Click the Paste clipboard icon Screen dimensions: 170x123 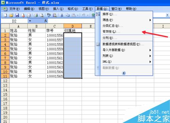(74, 15)
